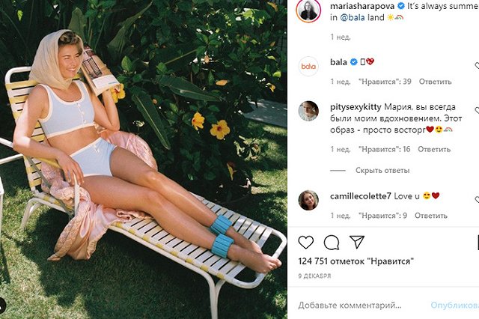The width and height of the screenshot is (479, 319).
Task: Like the bala comment's heart
Action: click(x=477, y=65)
